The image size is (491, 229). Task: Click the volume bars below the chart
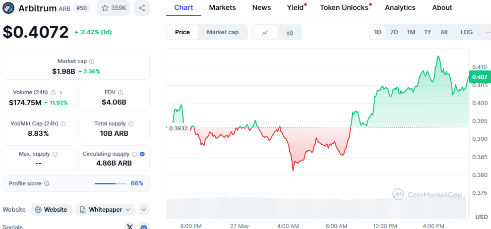(x=317, y=208)
